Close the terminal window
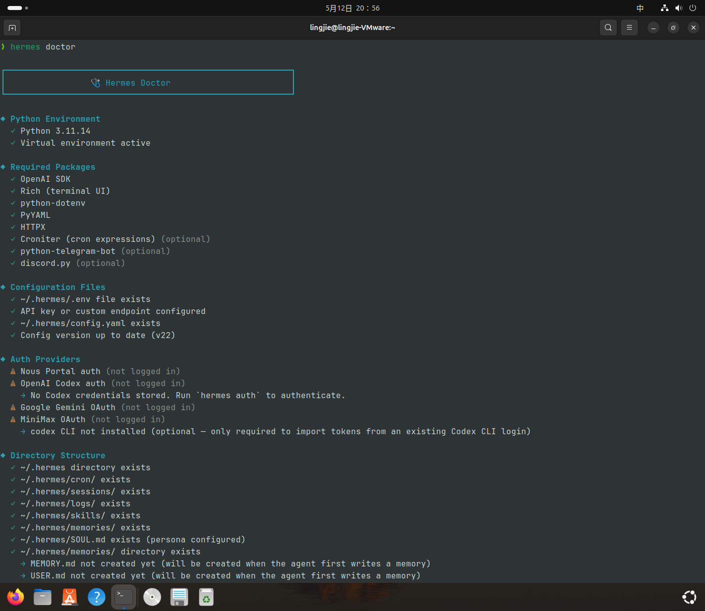705x611 pixels. click(693, 28)
